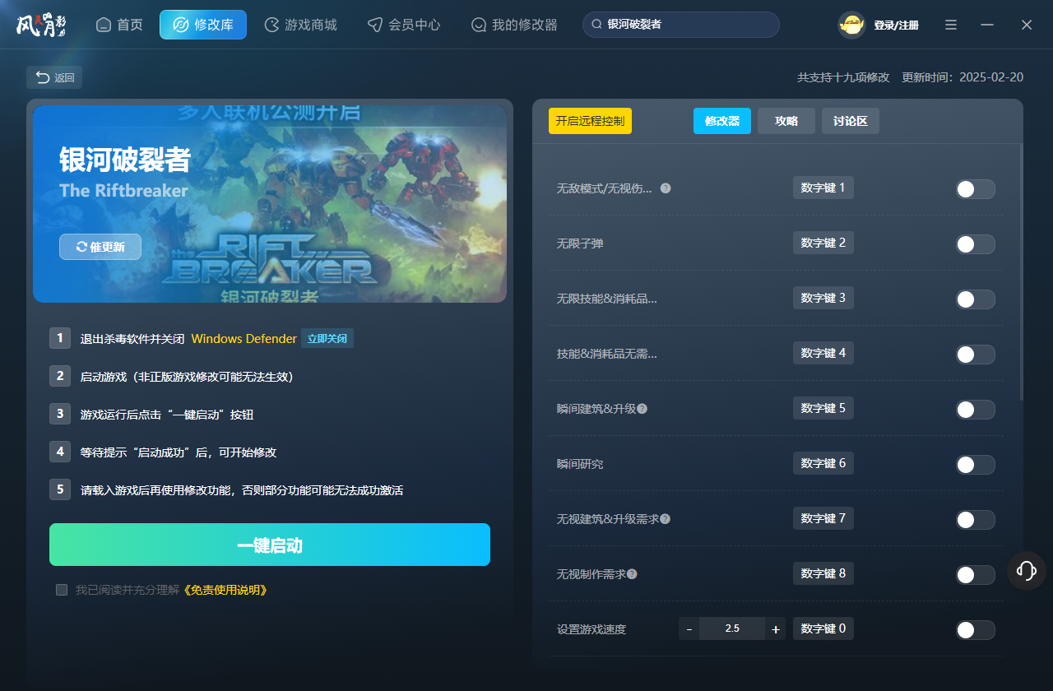Enable 无限子弹 toggle
Image resolution: width=1053 pixels, height=691 pixels.
tap(975, 244)
